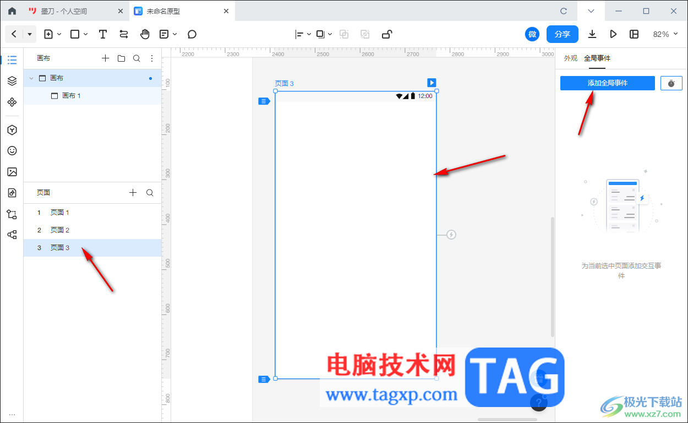Viewport: 688px width, 423px height.
Task: Click the folder icon in 画布 panel
Action: coord(121,58)
